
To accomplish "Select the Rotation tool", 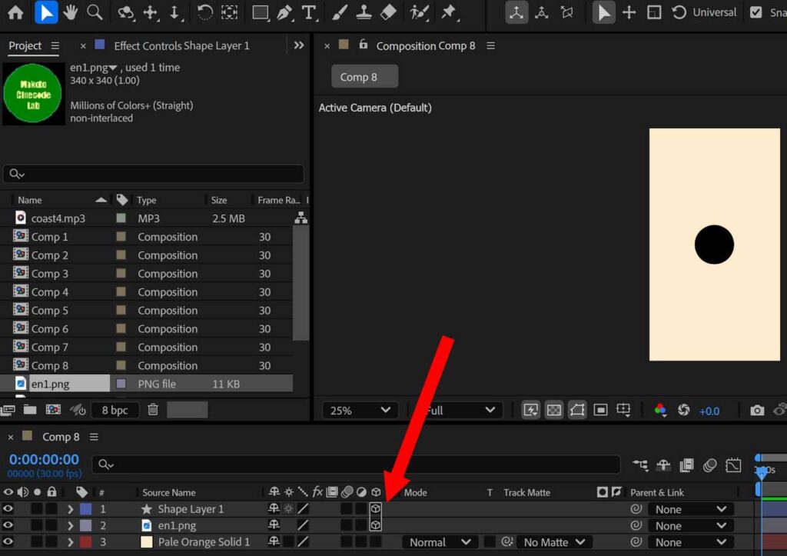I will pos(204,12).
